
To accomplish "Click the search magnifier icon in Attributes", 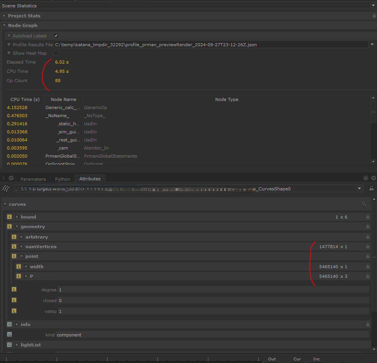I will coord(364,204).
